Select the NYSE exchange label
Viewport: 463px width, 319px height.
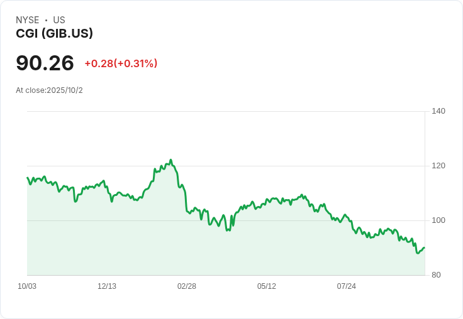point(28,20)
